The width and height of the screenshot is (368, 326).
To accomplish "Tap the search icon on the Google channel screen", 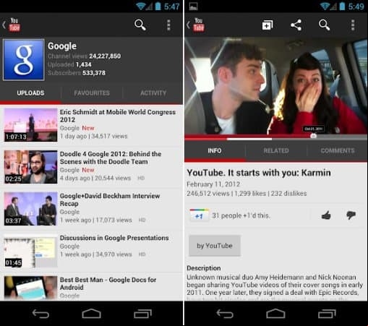I will click(x=140, y=25).
